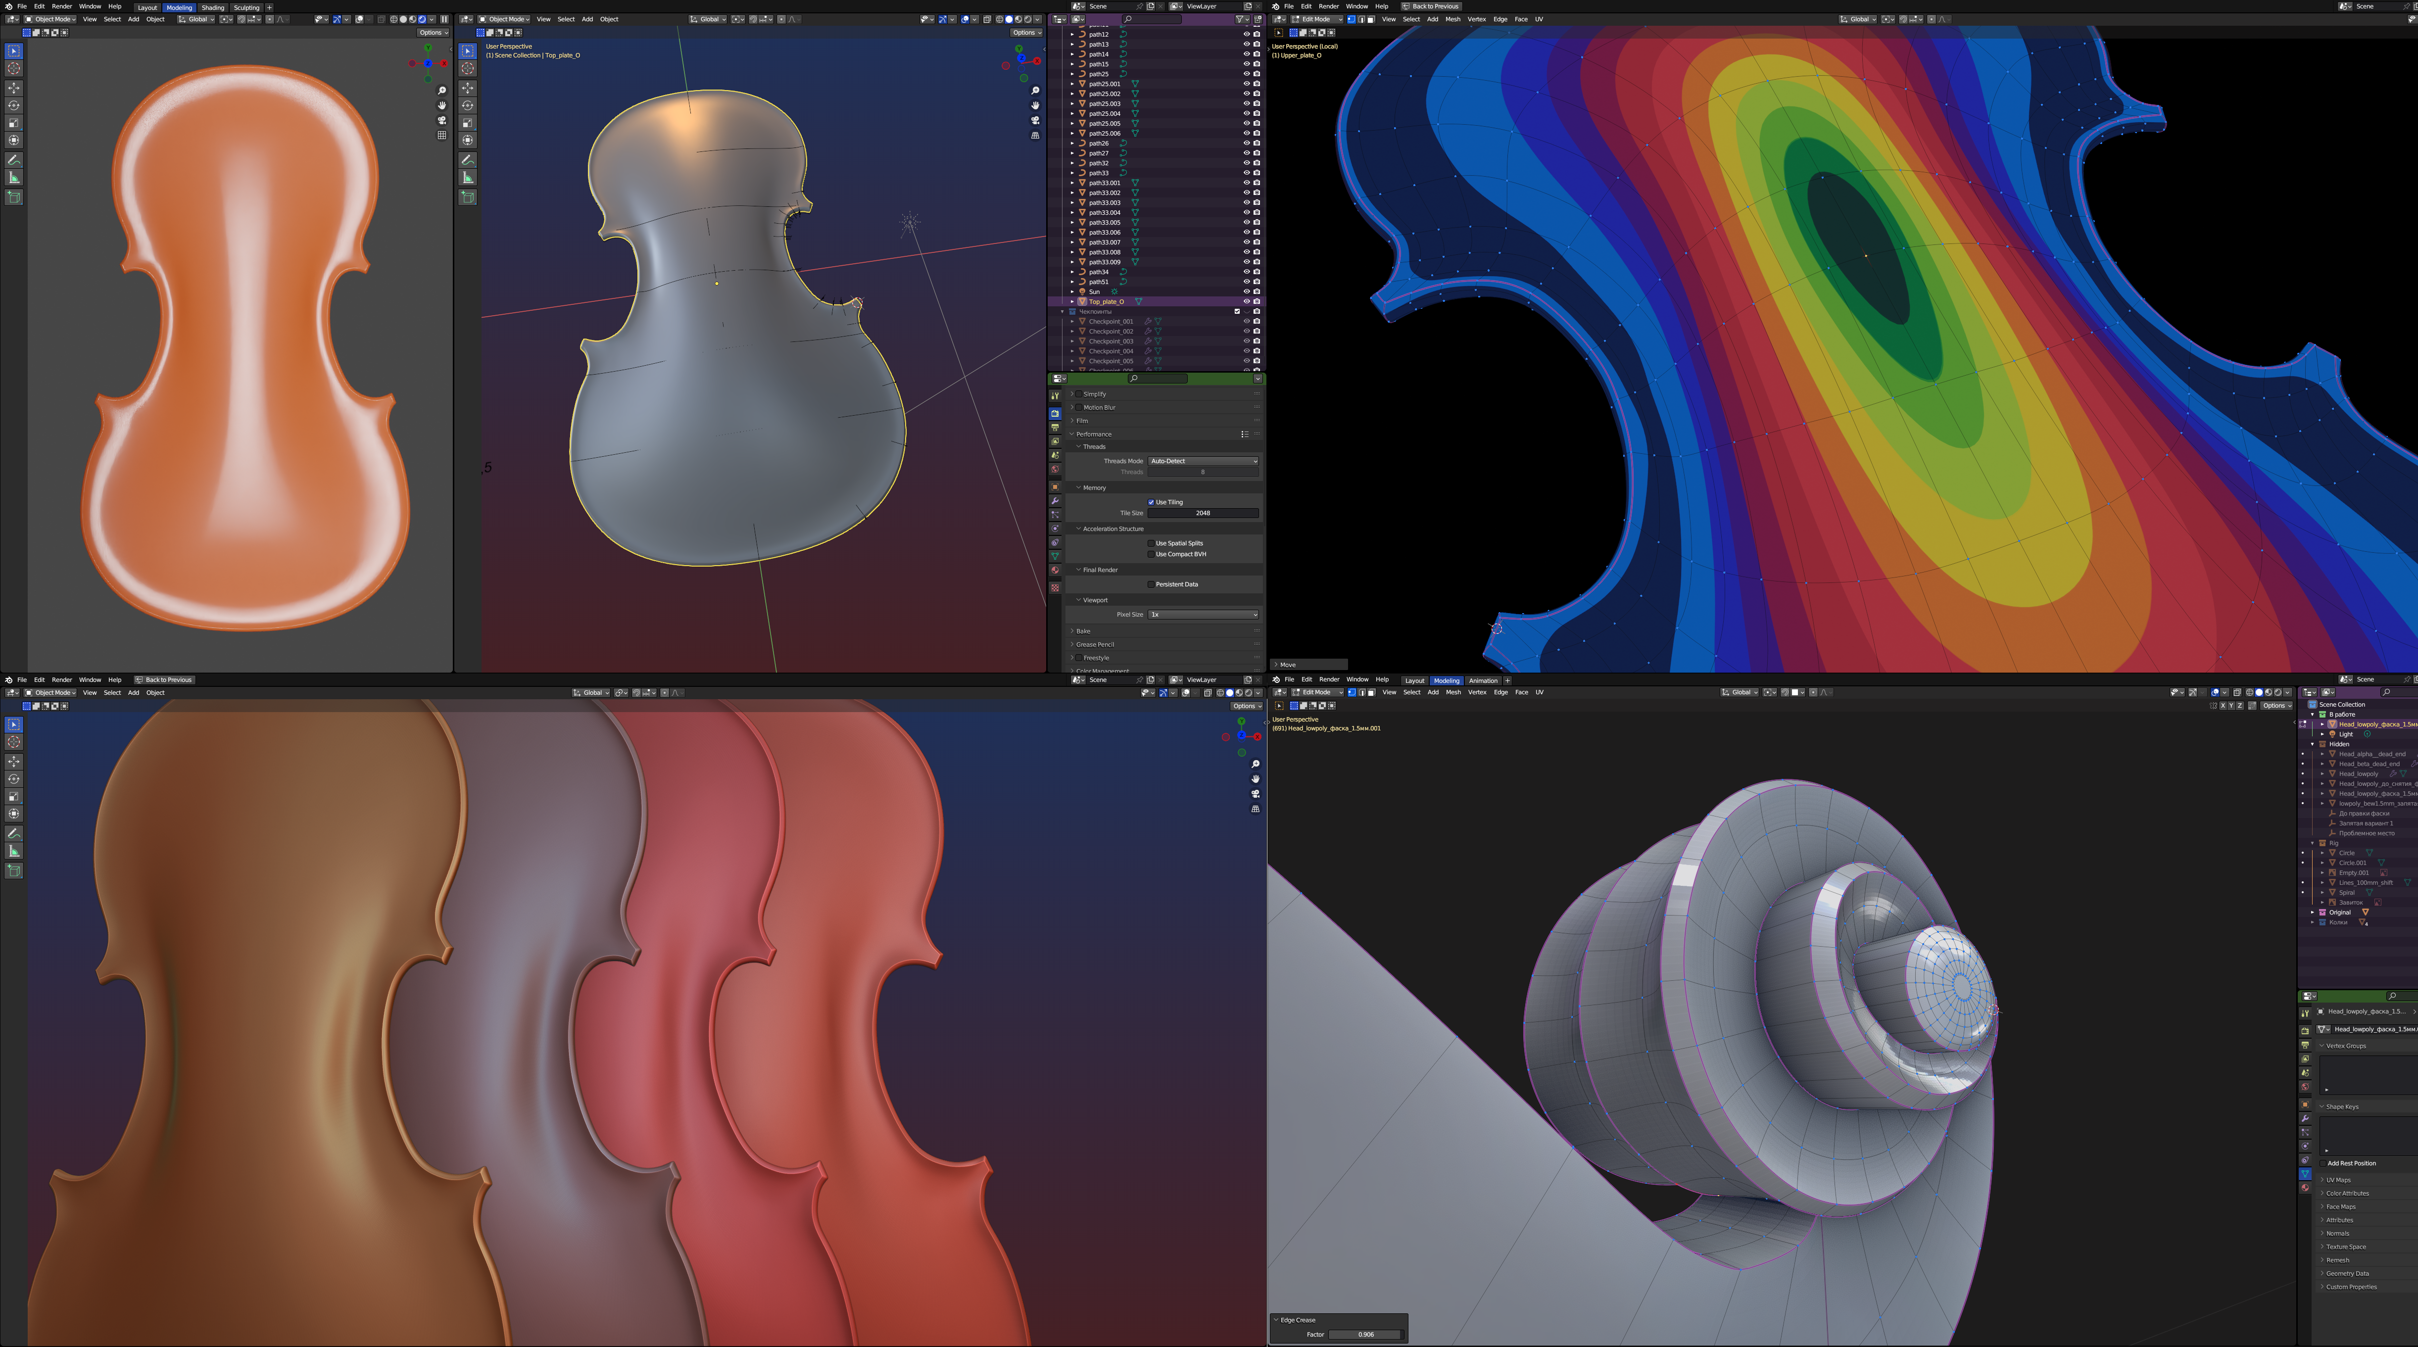This screenshot has height=1347, width=2418.
Task: Pause the viewport render preview
Action: point(444,19)
